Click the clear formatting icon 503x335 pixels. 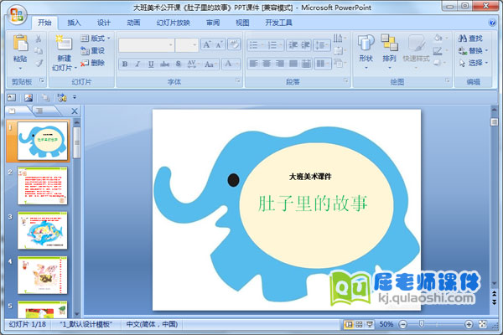234,44
